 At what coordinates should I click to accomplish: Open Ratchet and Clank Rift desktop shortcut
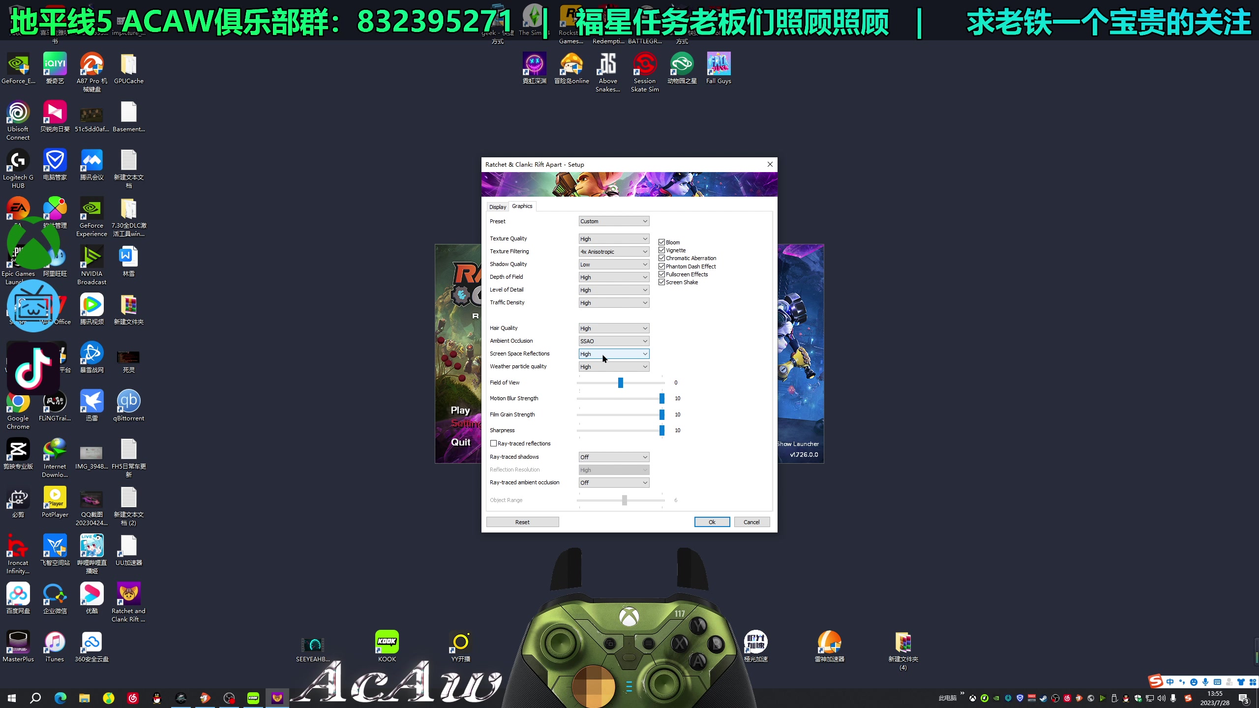point(128,602)
